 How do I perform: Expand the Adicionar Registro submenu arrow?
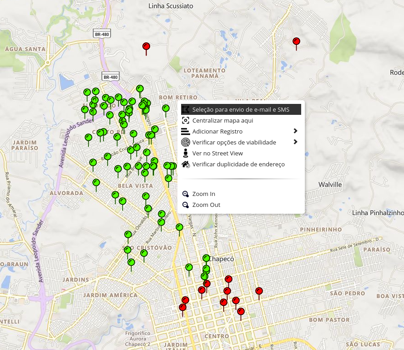(296, 131)
